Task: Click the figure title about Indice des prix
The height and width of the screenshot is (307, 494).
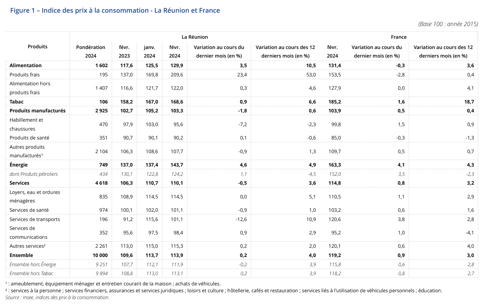Action: (x=115, y=11)
